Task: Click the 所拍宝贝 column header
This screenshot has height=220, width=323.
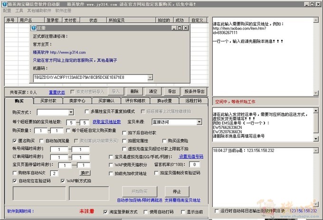Action: (x=131, y=20)
